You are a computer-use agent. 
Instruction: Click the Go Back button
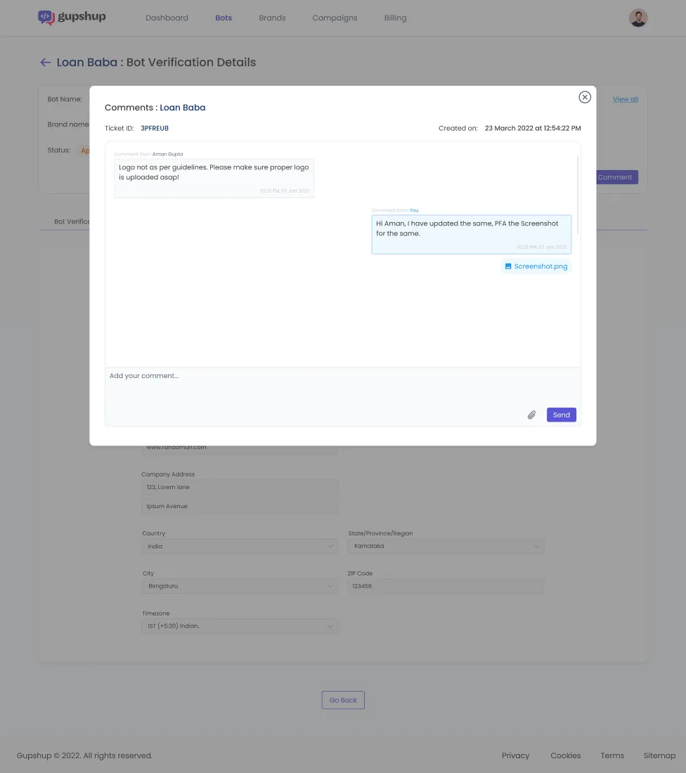tap(343, 700)
